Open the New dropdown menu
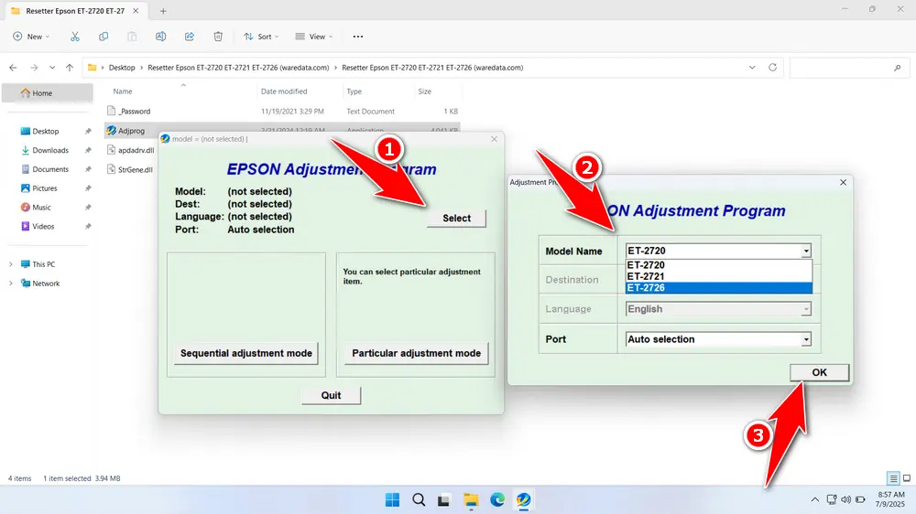Viewport: 916px width, 514px height. (31, 37)
